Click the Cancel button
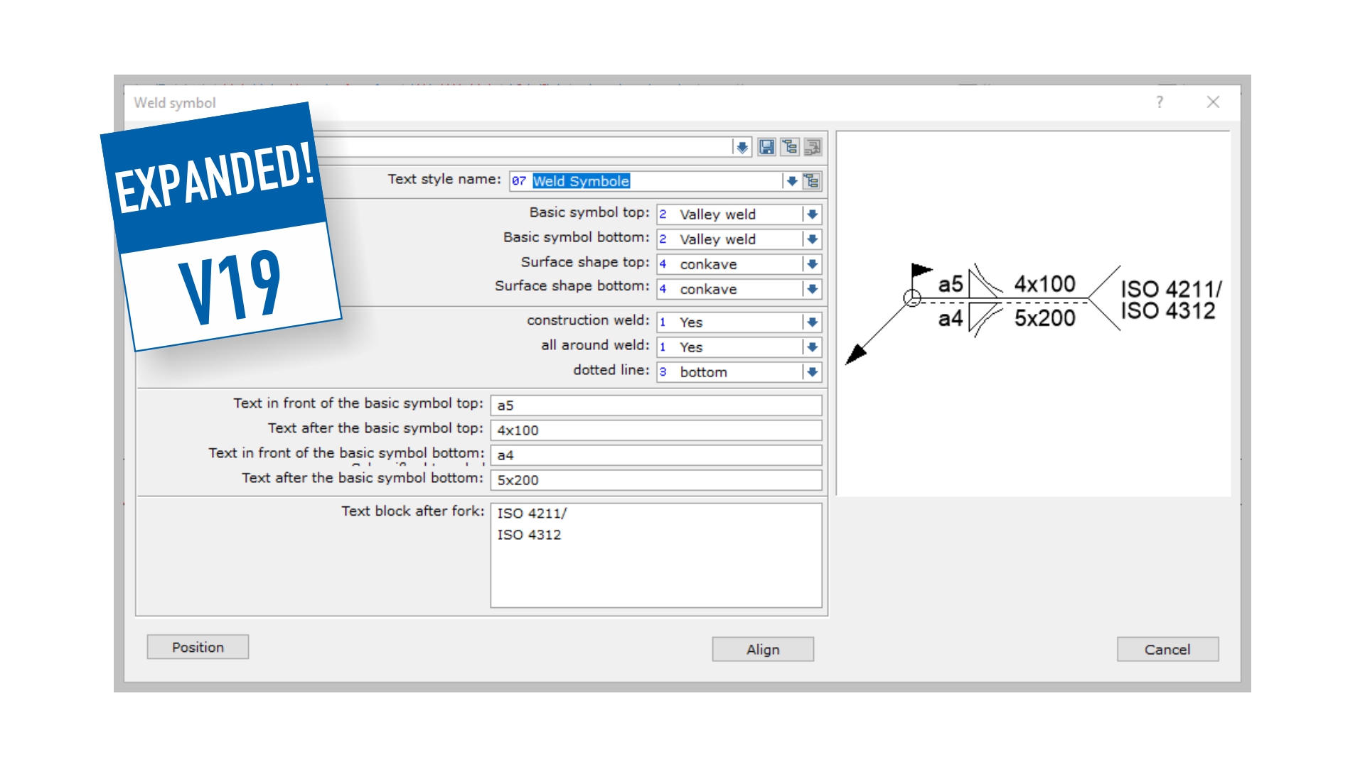 pyautogui.click(x=1167, y=649)
